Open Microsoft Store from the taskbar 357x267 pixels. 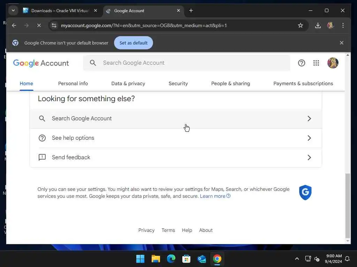pos(186,259)
